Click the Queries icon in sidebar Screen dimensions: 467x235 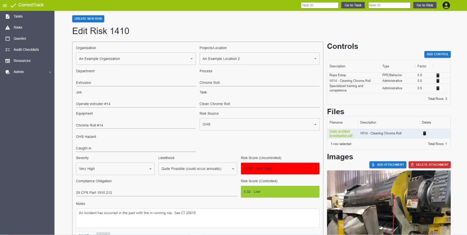click(x=8, y=39)
